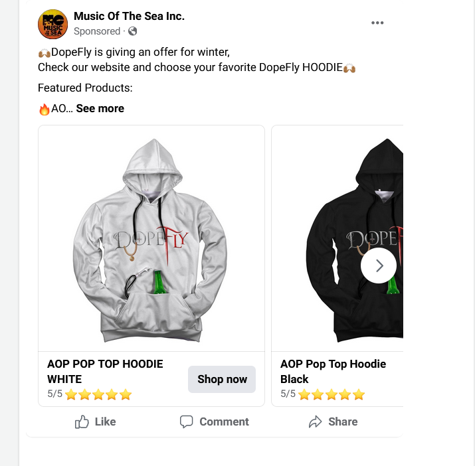
Task: Open the white DopeFly hoodie image
Action: [151, 238]
